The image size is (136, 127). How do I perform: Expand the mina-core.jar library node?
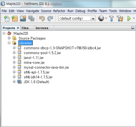14,62
